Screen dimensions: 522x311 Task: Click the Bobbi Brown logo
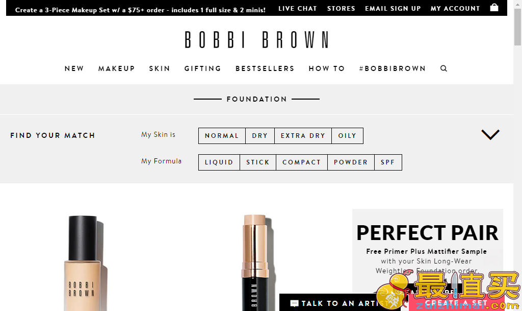(x=257, y=40)
